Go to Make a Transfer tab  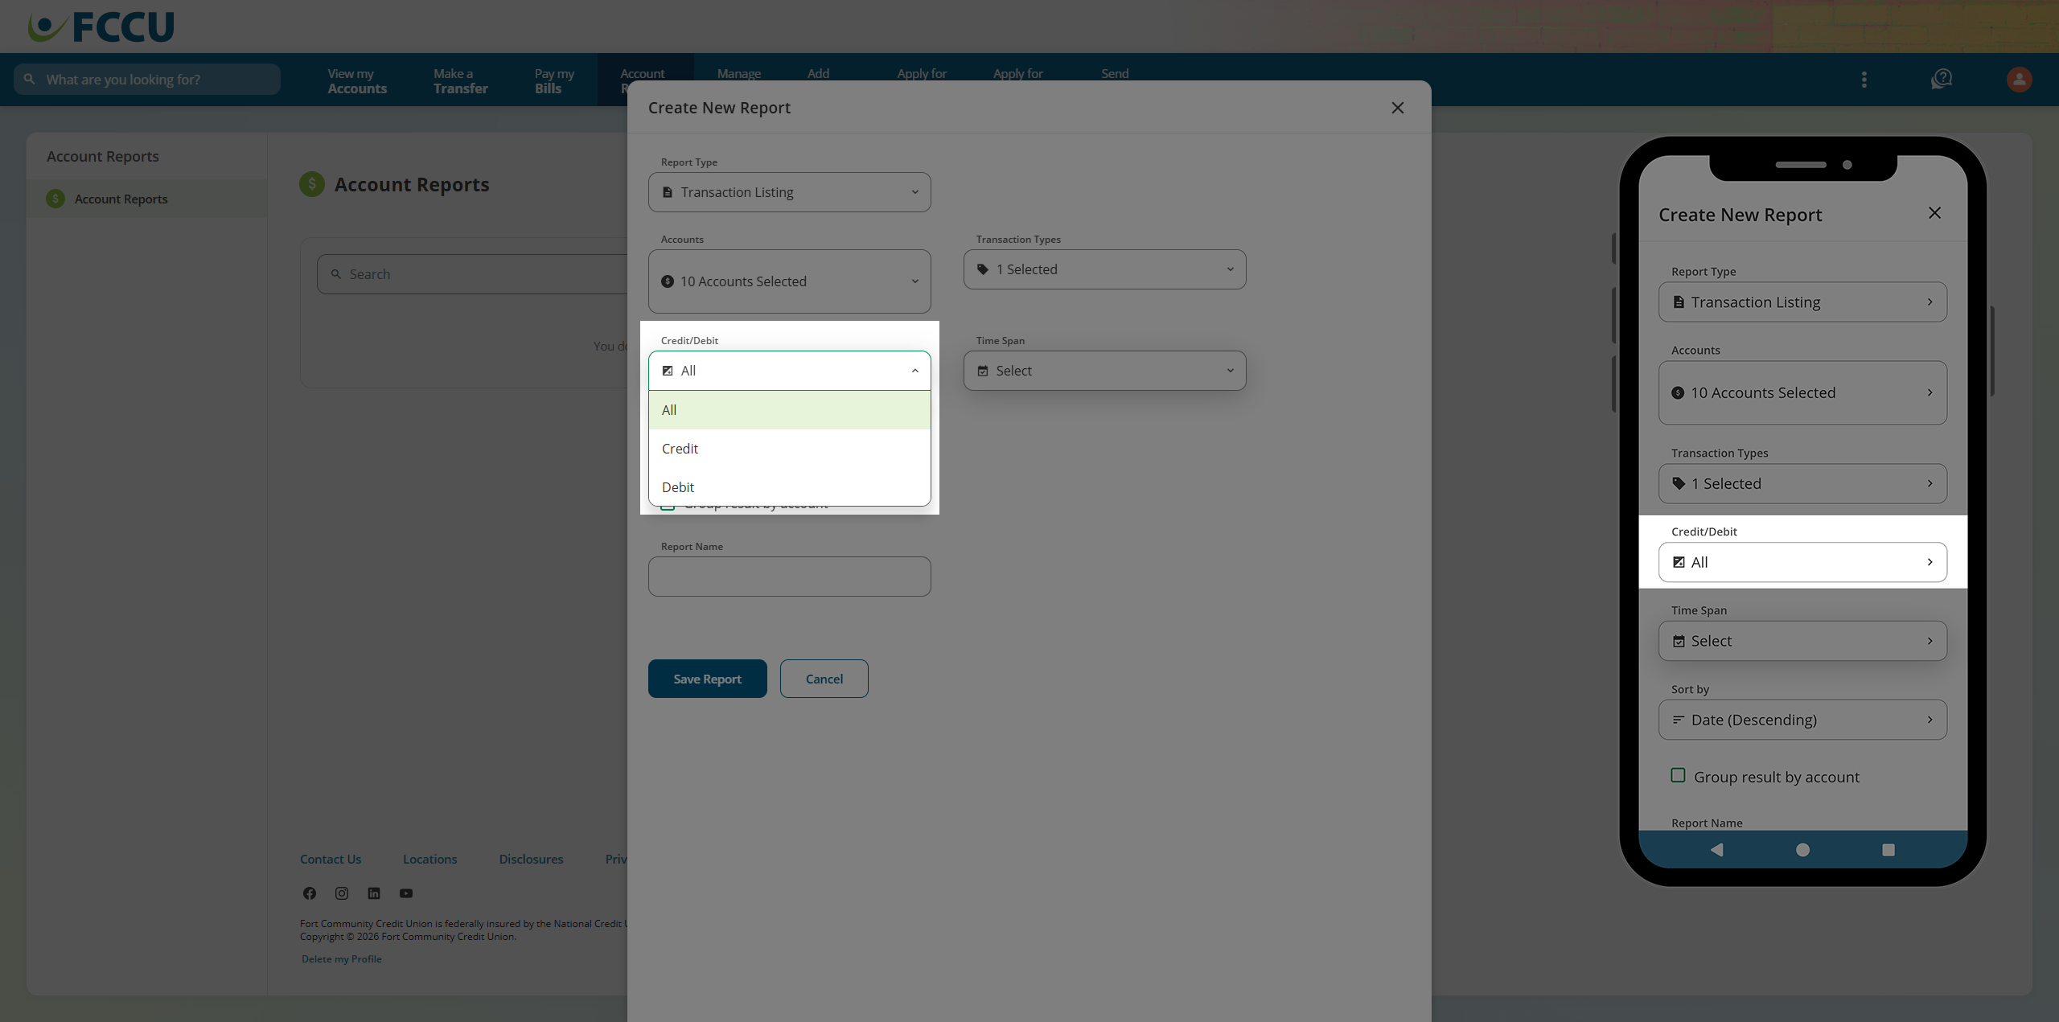(461, 80)
